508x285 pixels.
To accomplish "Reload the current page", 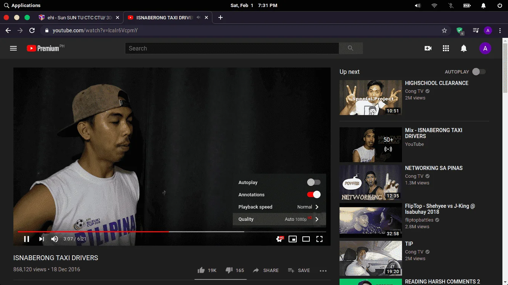I will tap(32, 30).
